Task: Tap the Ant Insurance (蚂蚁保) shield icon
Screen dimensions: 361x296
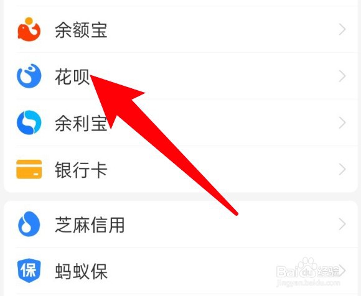Action: pyautogui.click(x=29, y=271)
